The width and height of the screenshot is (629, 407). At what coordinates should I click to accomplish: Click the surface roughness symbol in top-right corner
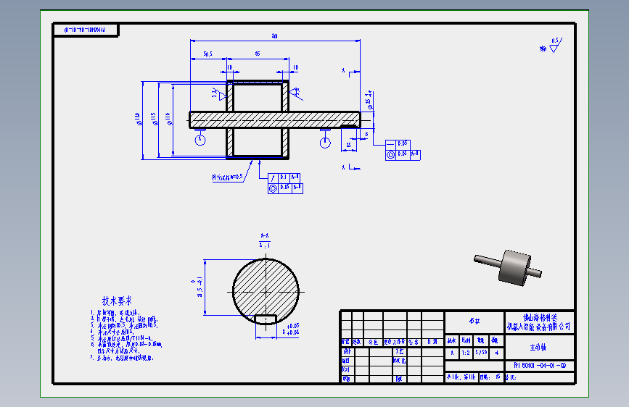tap(556, 46)
